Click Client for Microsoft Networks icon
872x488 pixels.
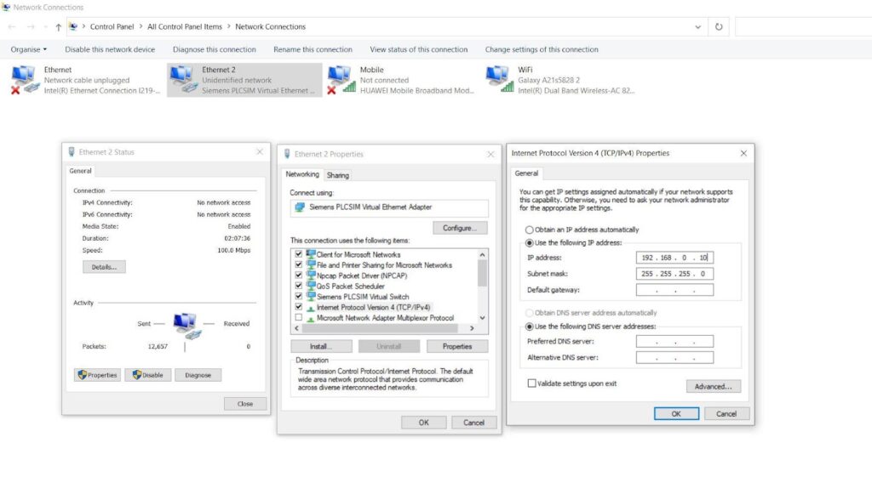[311, 254]
